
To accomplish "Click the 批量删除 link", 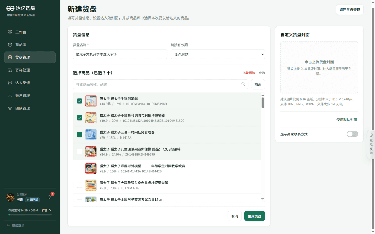I will click(249, 73).
